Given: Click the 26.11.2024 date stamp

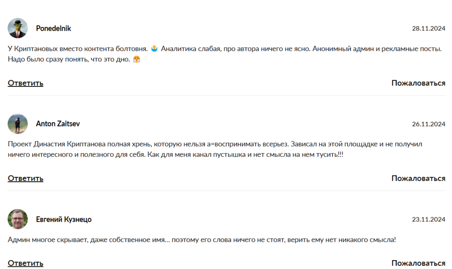Looking at the screenshot, I should coord(428,124).
